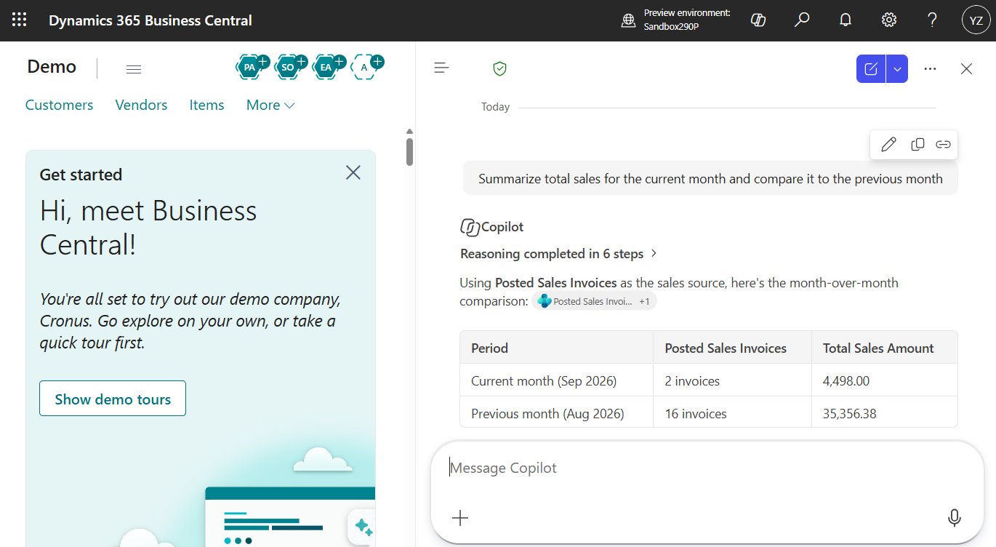Expand the More navigation dropdown
The image size is (996, 547).
(x=270, y=105)
